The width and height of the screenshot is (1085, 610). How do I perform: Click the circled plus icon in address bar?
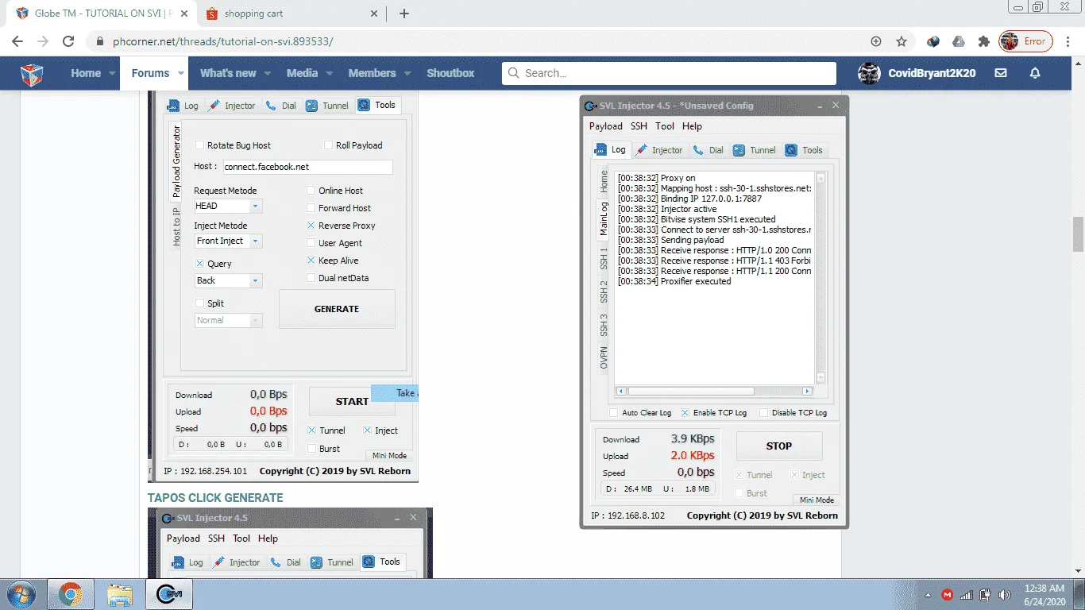[876, 41]
